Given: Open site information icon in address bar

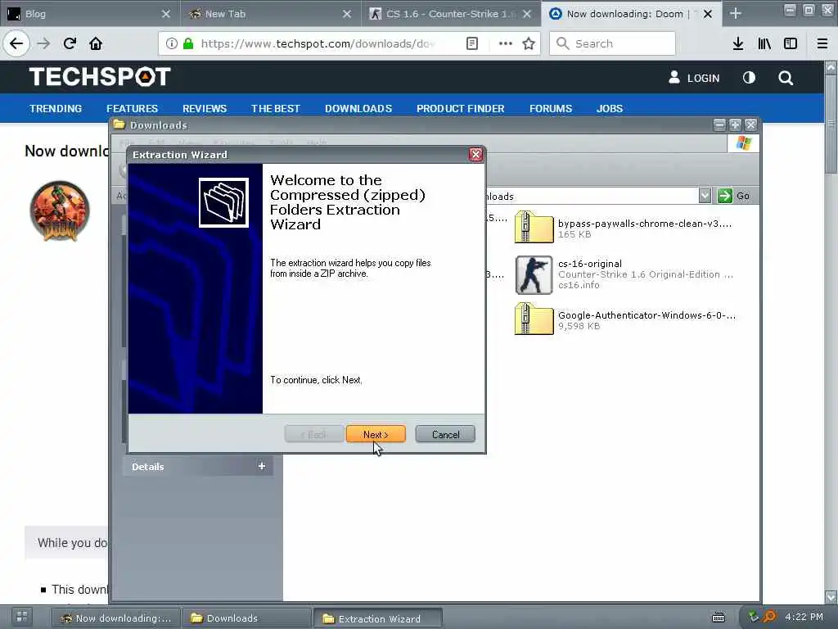Looking at the screenshot, I should pos(172,43).
